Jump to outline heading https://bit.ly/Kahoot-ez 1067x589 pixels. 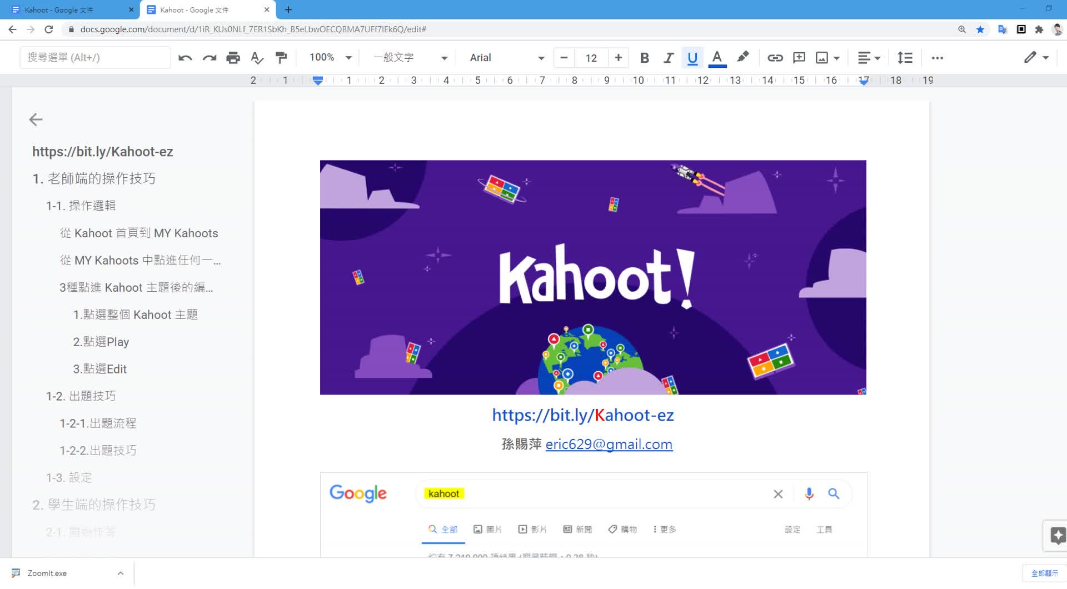coord(102,152)
